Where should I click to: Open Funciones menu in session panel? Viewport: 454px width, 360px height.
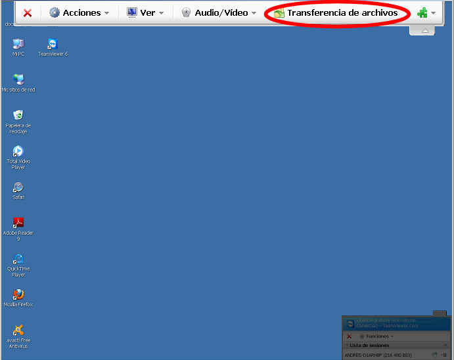pos(377,336)
